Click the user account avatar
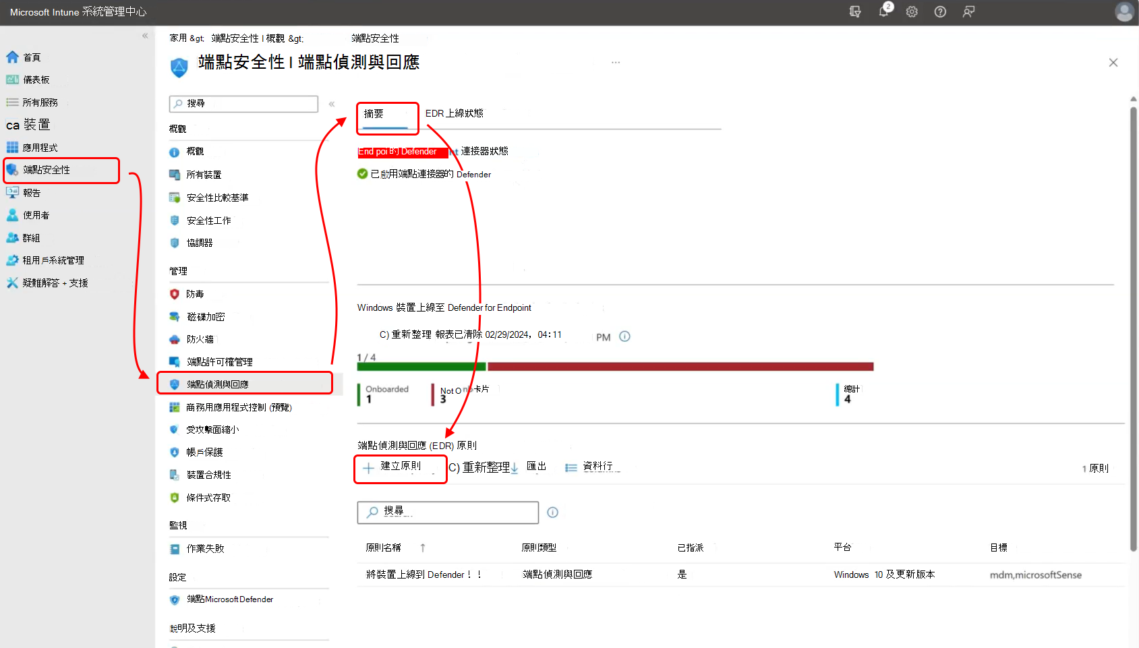Screen dimensions: 1139x648 (1124, 11)
